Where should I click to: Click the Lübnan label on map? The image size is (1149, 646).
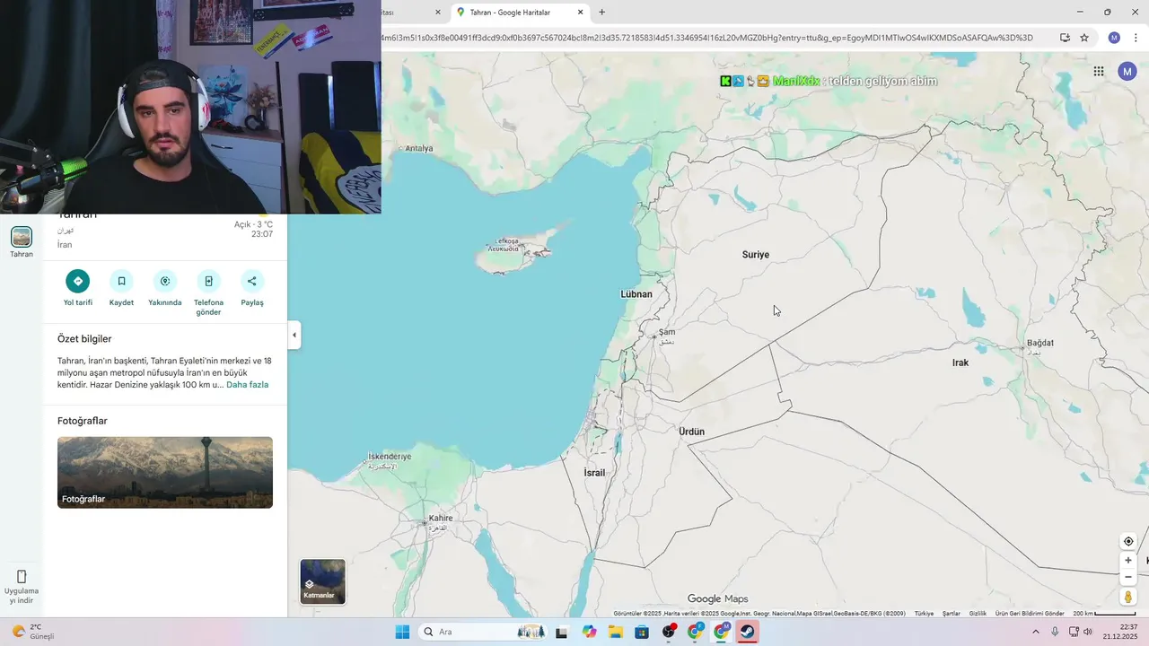pos(636,294)
